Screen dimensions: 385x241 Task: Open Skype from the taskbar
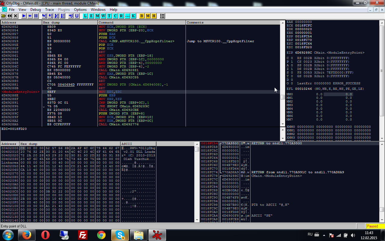(x=120, y=235)
